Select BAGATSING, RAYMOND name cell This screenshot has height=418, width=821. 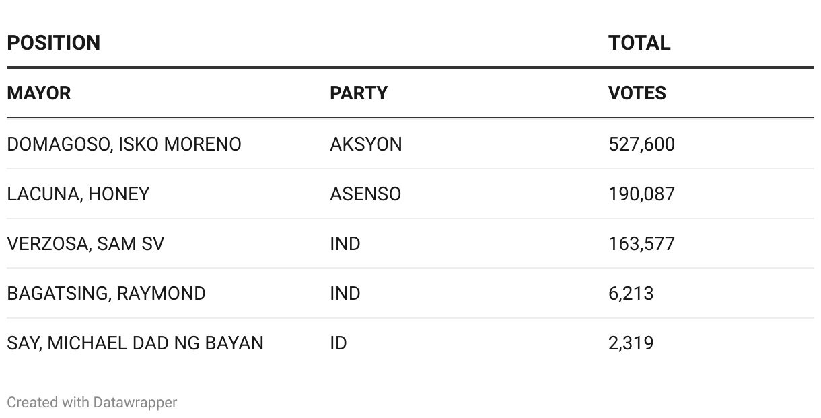click(106, 294)
